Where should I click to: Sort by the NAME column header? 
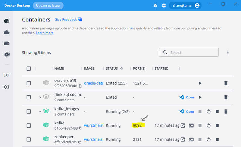coord(59,69)
